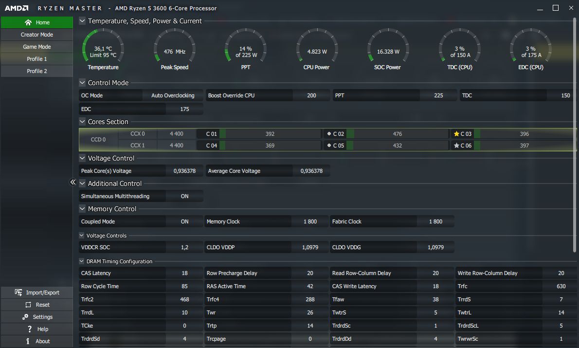Click the Home house icon

coord(28,22)
